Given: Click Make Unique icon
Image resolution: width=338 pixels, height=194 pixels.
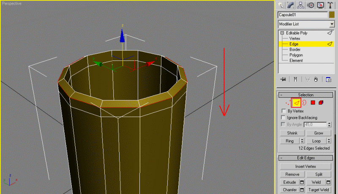Looking at the screenshot, I should click(308, 79).
